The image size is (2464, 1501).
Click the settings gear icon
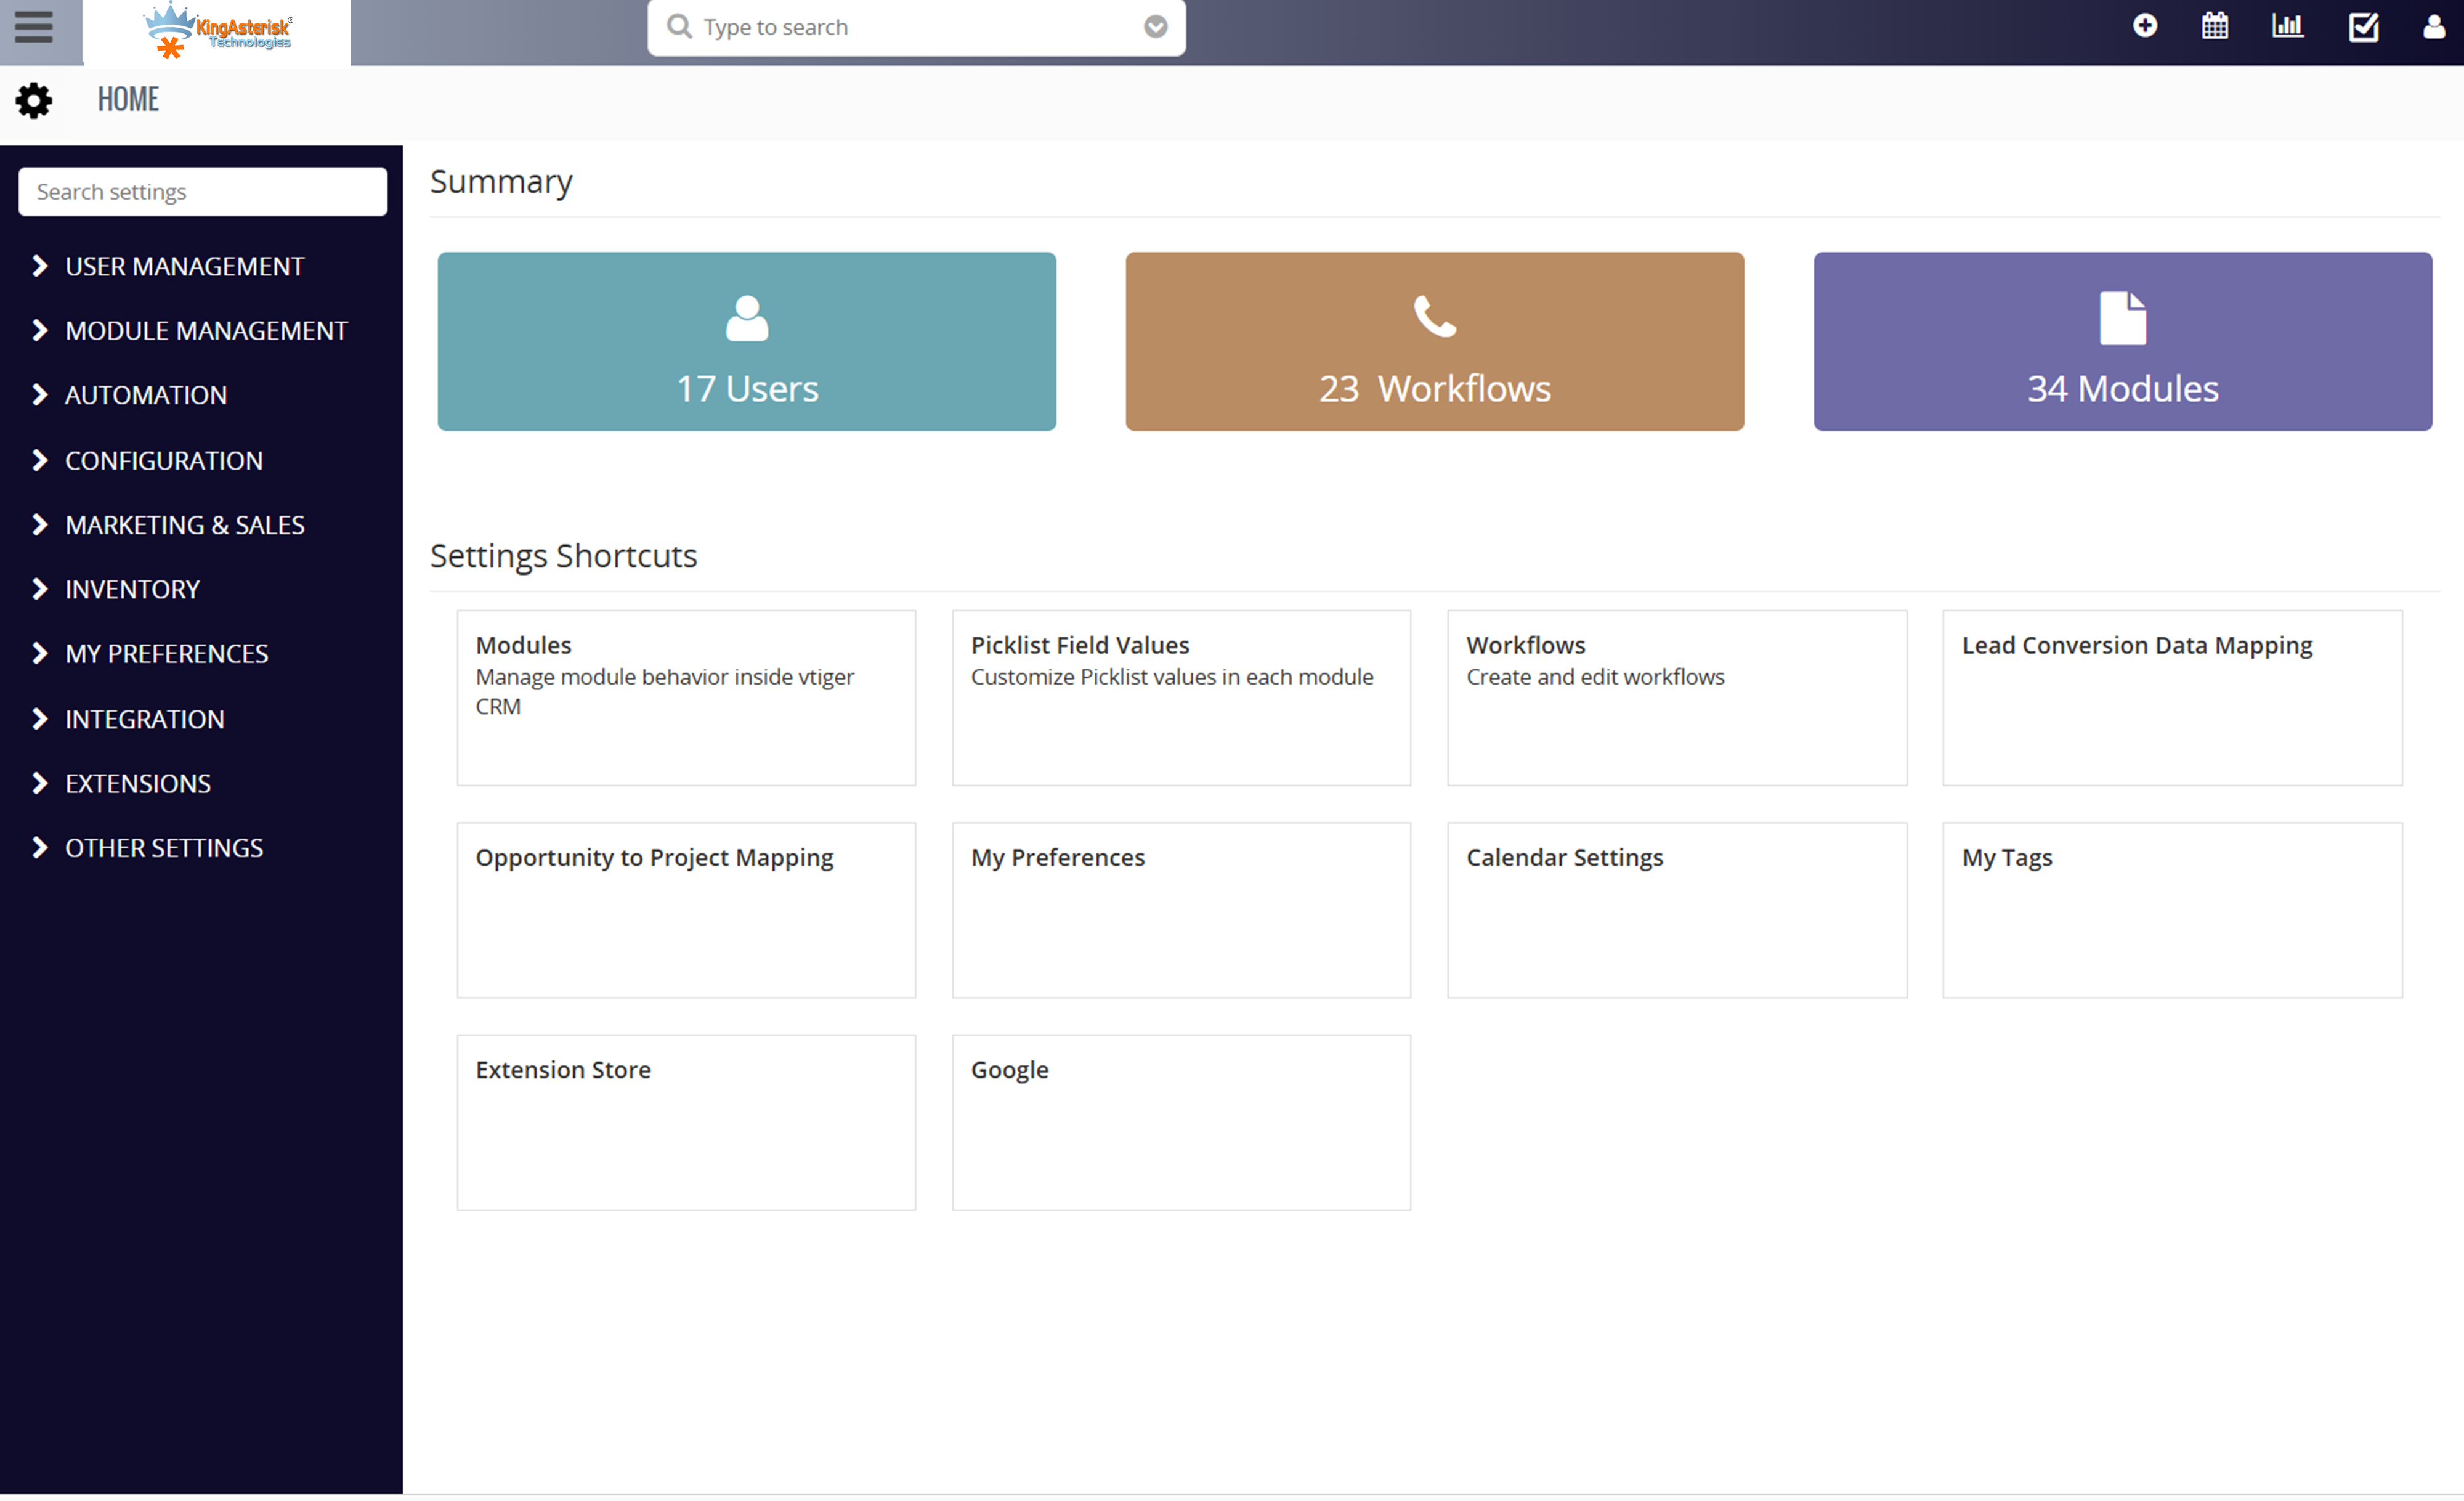34,100
